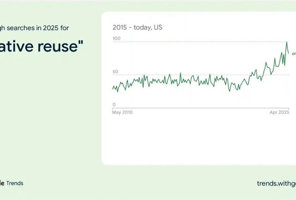Click the "2025" year in the subheading
Viewport: 296px width, 200px height.
tap(51, 28)
